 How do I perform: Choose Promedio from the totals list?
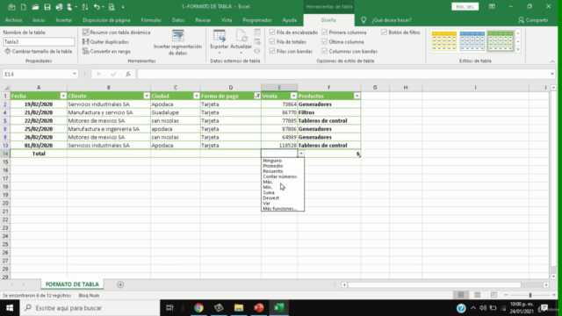[273, 166]
